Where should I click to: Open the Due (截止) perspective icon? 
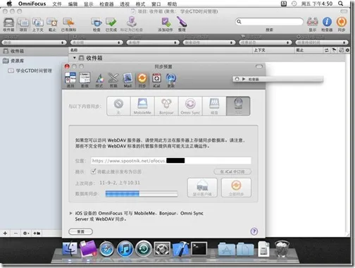(x=52, y=25)
